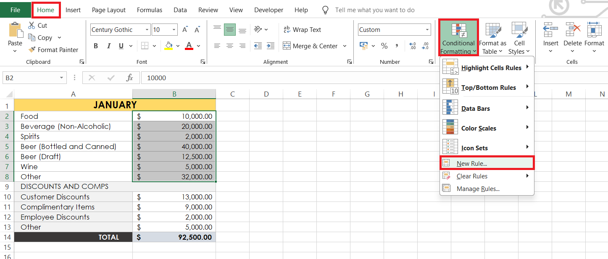Open Data Bars submenu
Viewport: 608px width, 259px height.
tap(487, 108)
